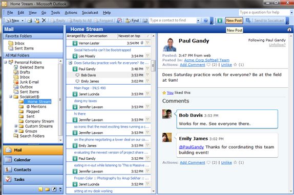
Task: Click the @PaulGandy mention link
Action: coord(191,147)
